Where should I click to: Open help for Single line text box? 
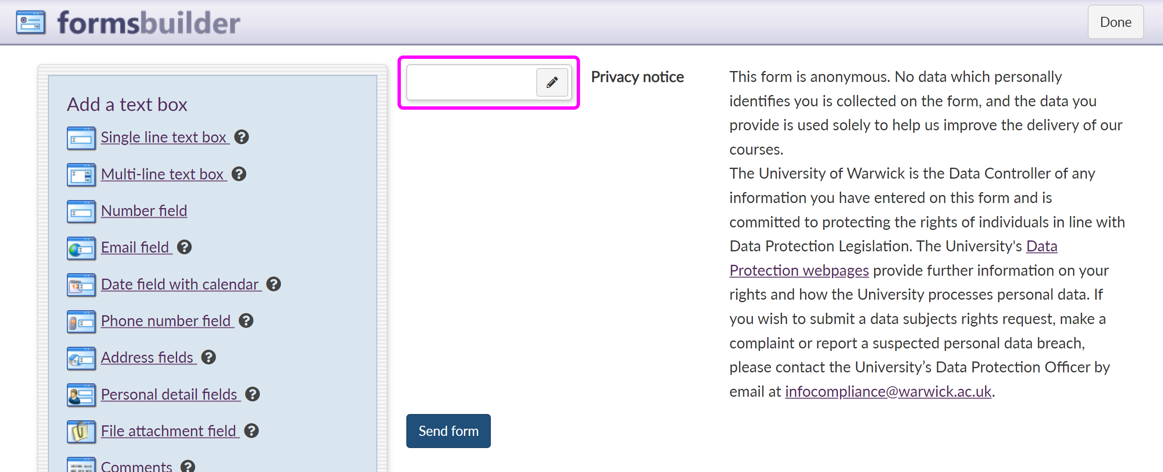241,137
